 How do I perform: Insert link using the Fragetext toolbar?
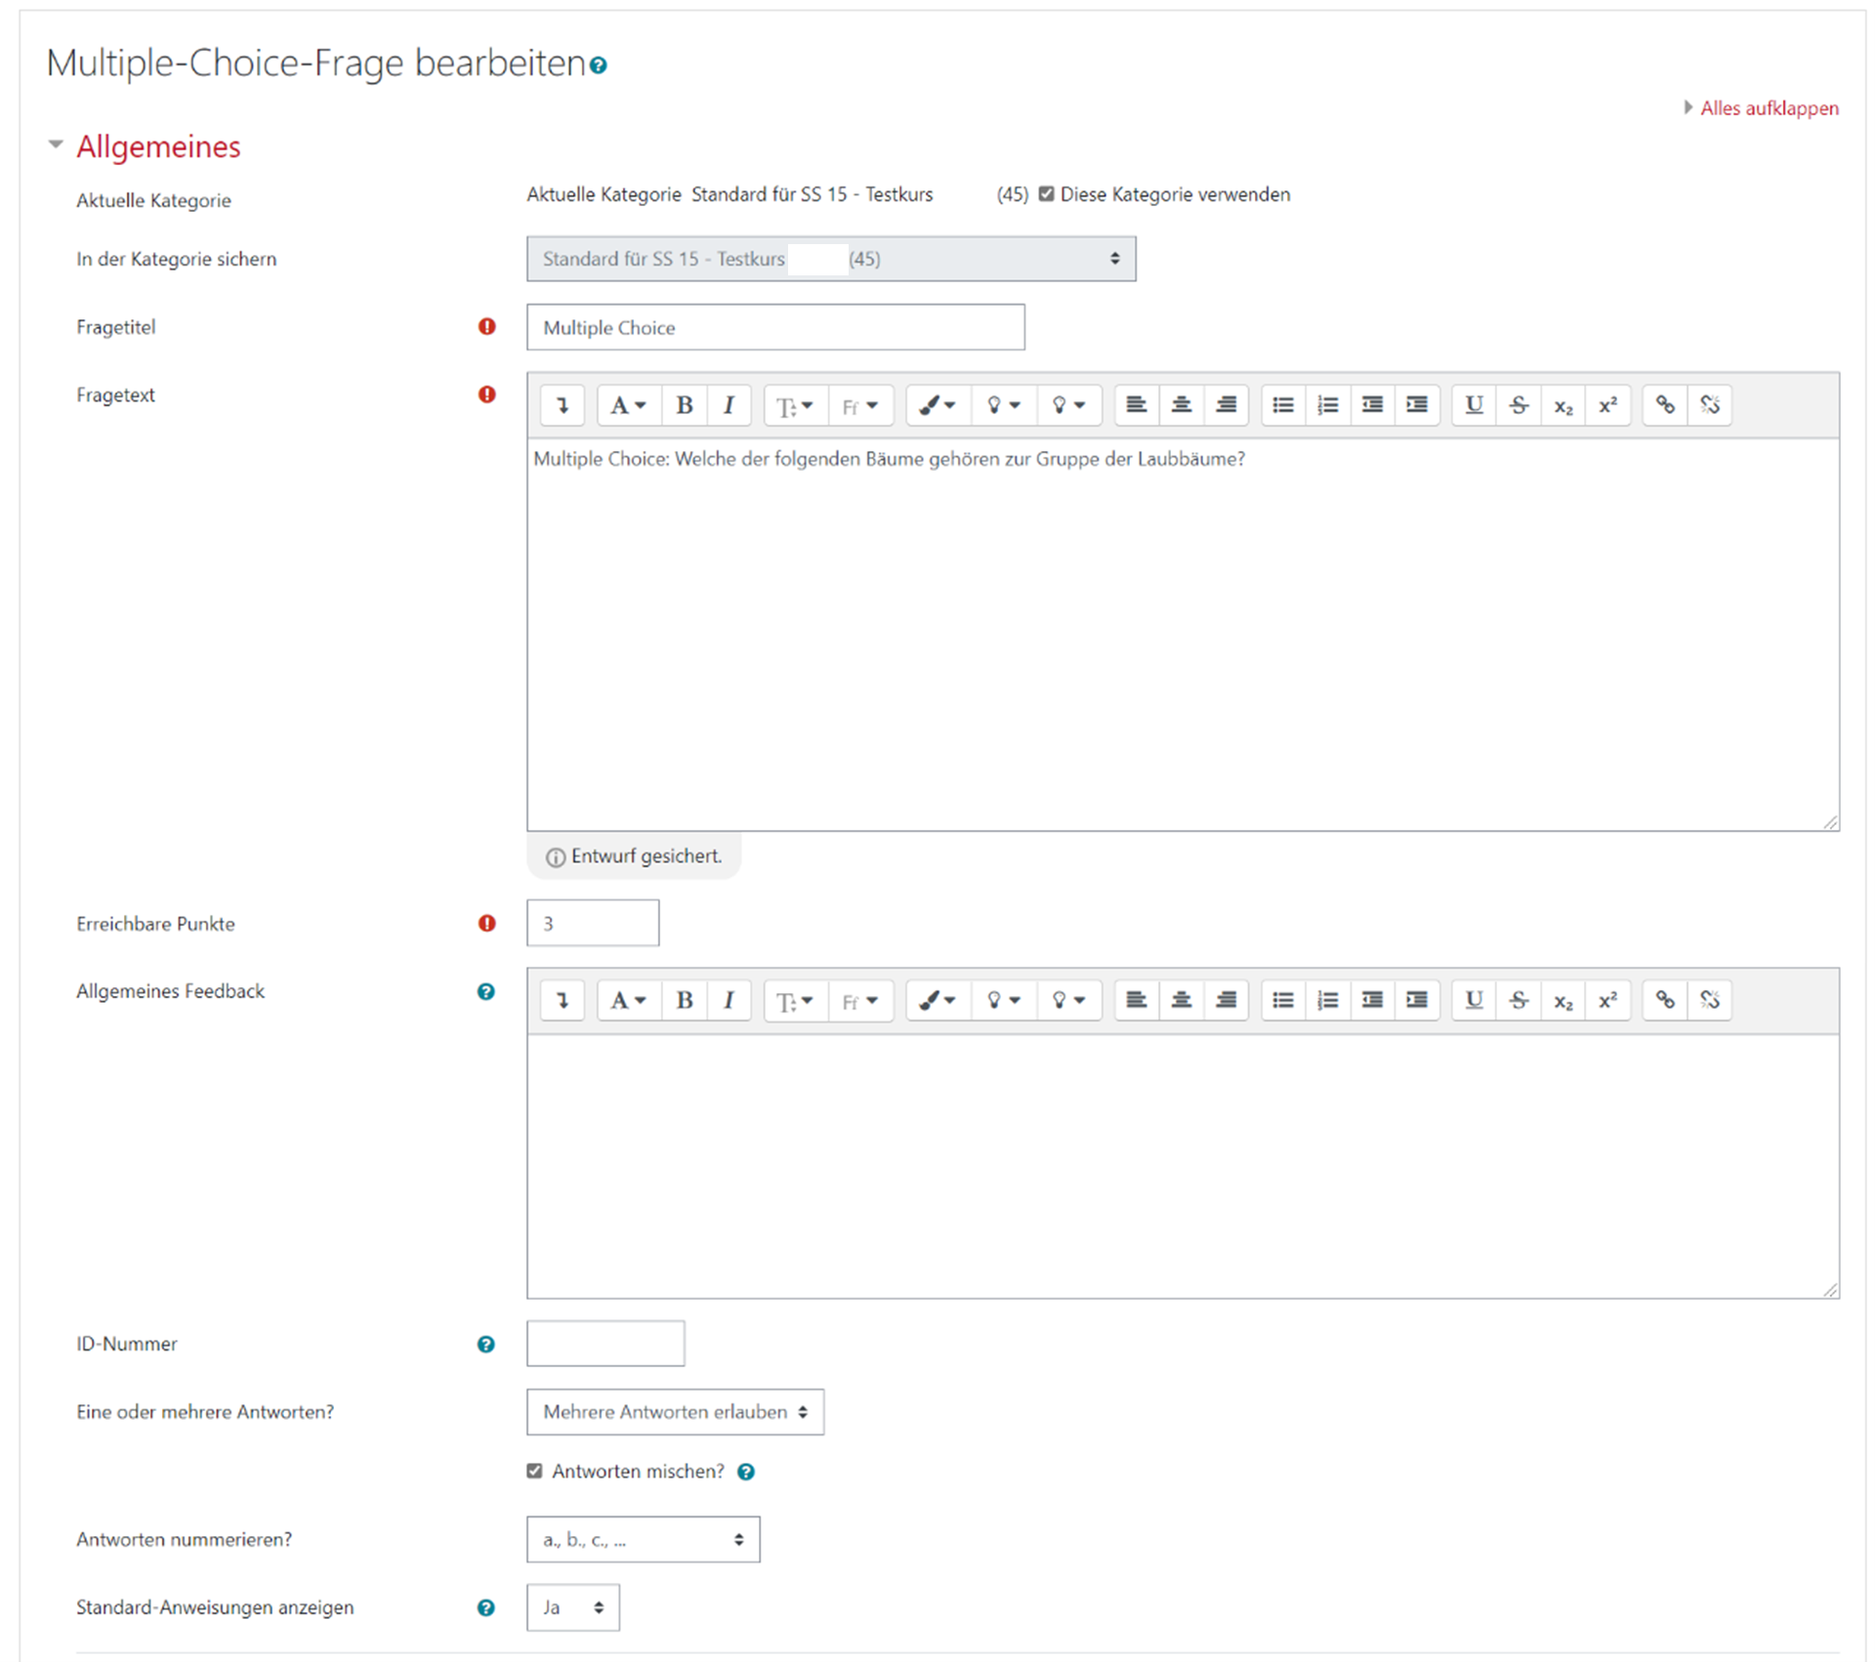tap(1665, 405)
